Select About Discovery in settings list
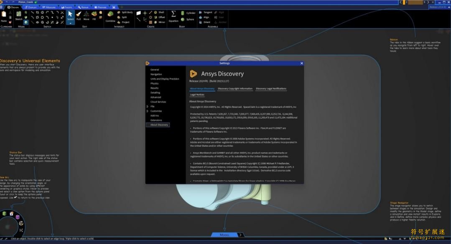 coord(158,125)
